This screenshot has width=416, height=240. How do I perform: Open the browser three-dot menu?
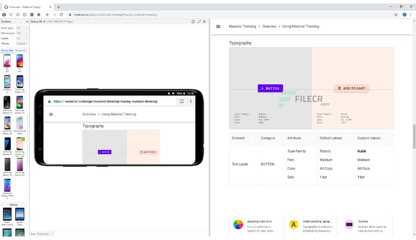pos(411,15)
